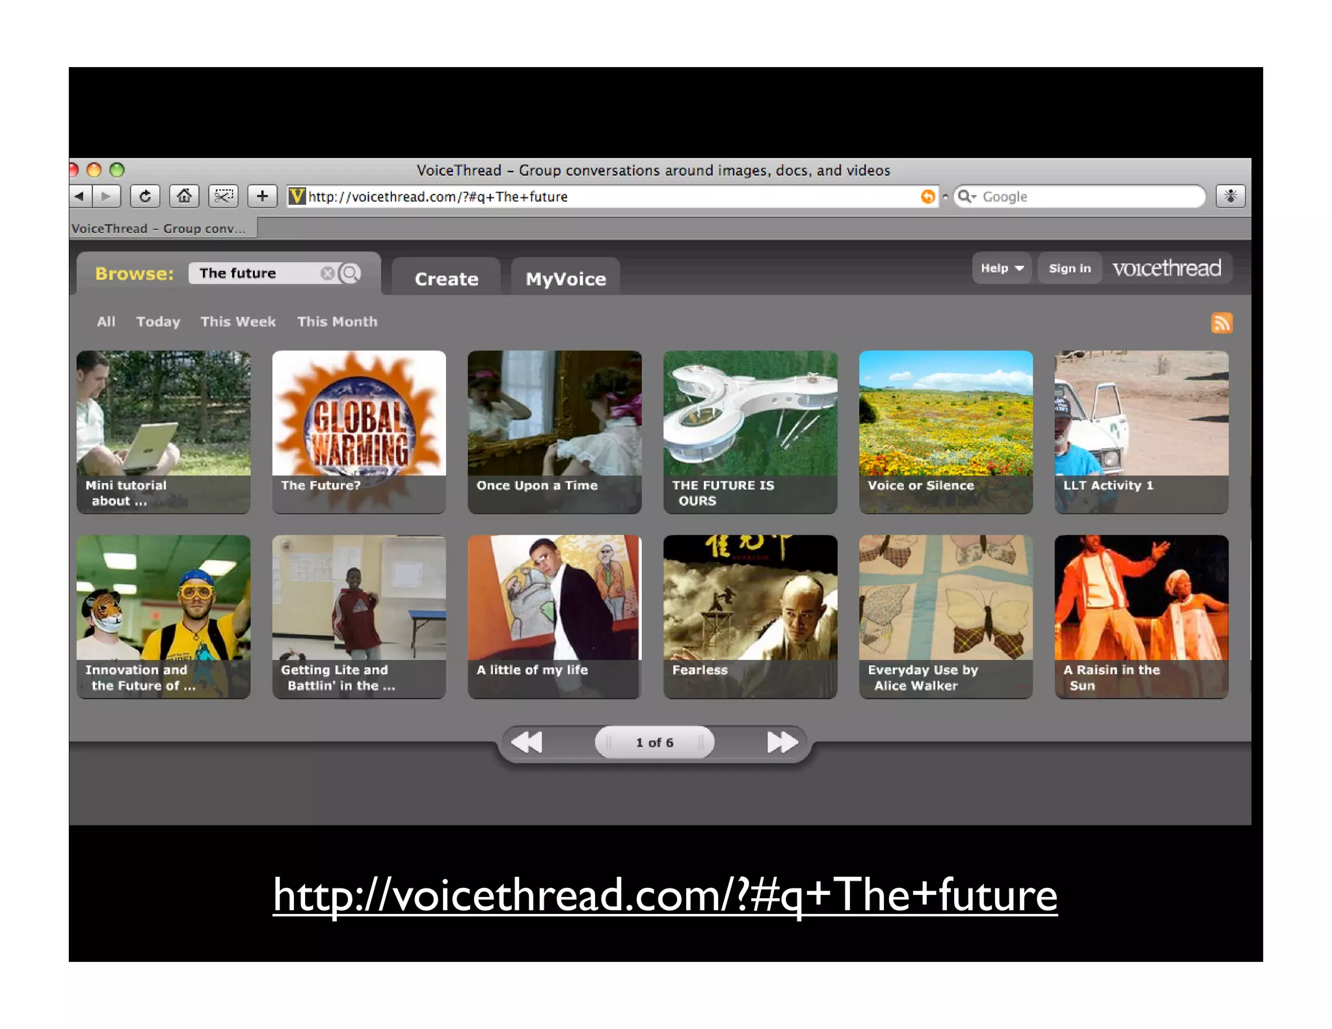Filter results by This Week
Screen dimensions: 1332x1029
(238, 321)
